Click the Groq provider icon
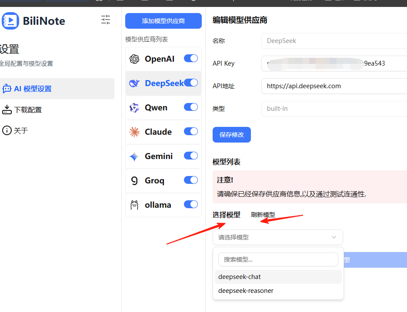Screen dimensions: 407x312 135,180
